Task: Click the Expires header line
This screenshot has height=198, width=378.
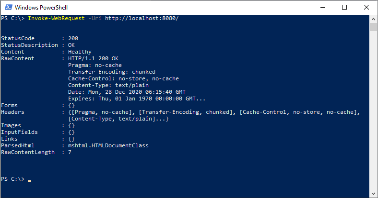Action: 137,99
